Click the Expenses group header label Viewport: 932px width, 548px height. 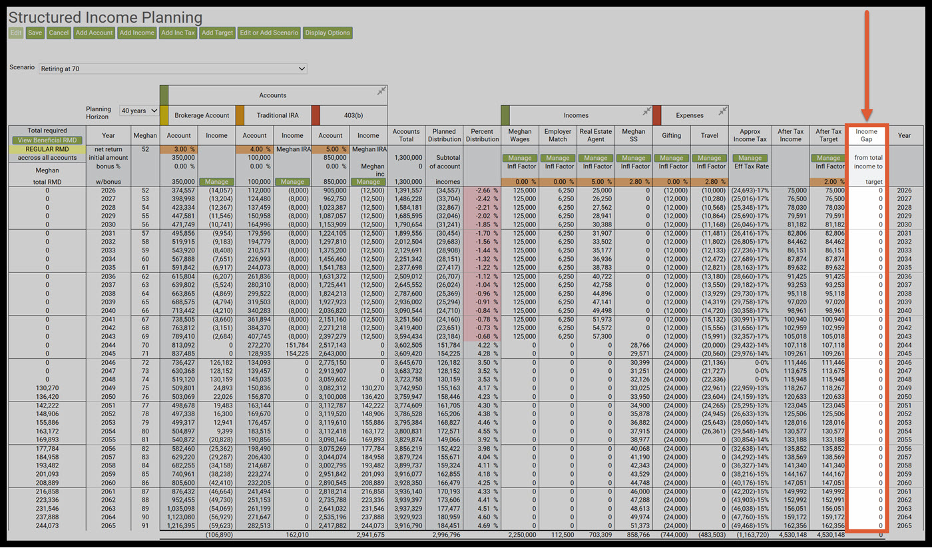tap(690, 115)
